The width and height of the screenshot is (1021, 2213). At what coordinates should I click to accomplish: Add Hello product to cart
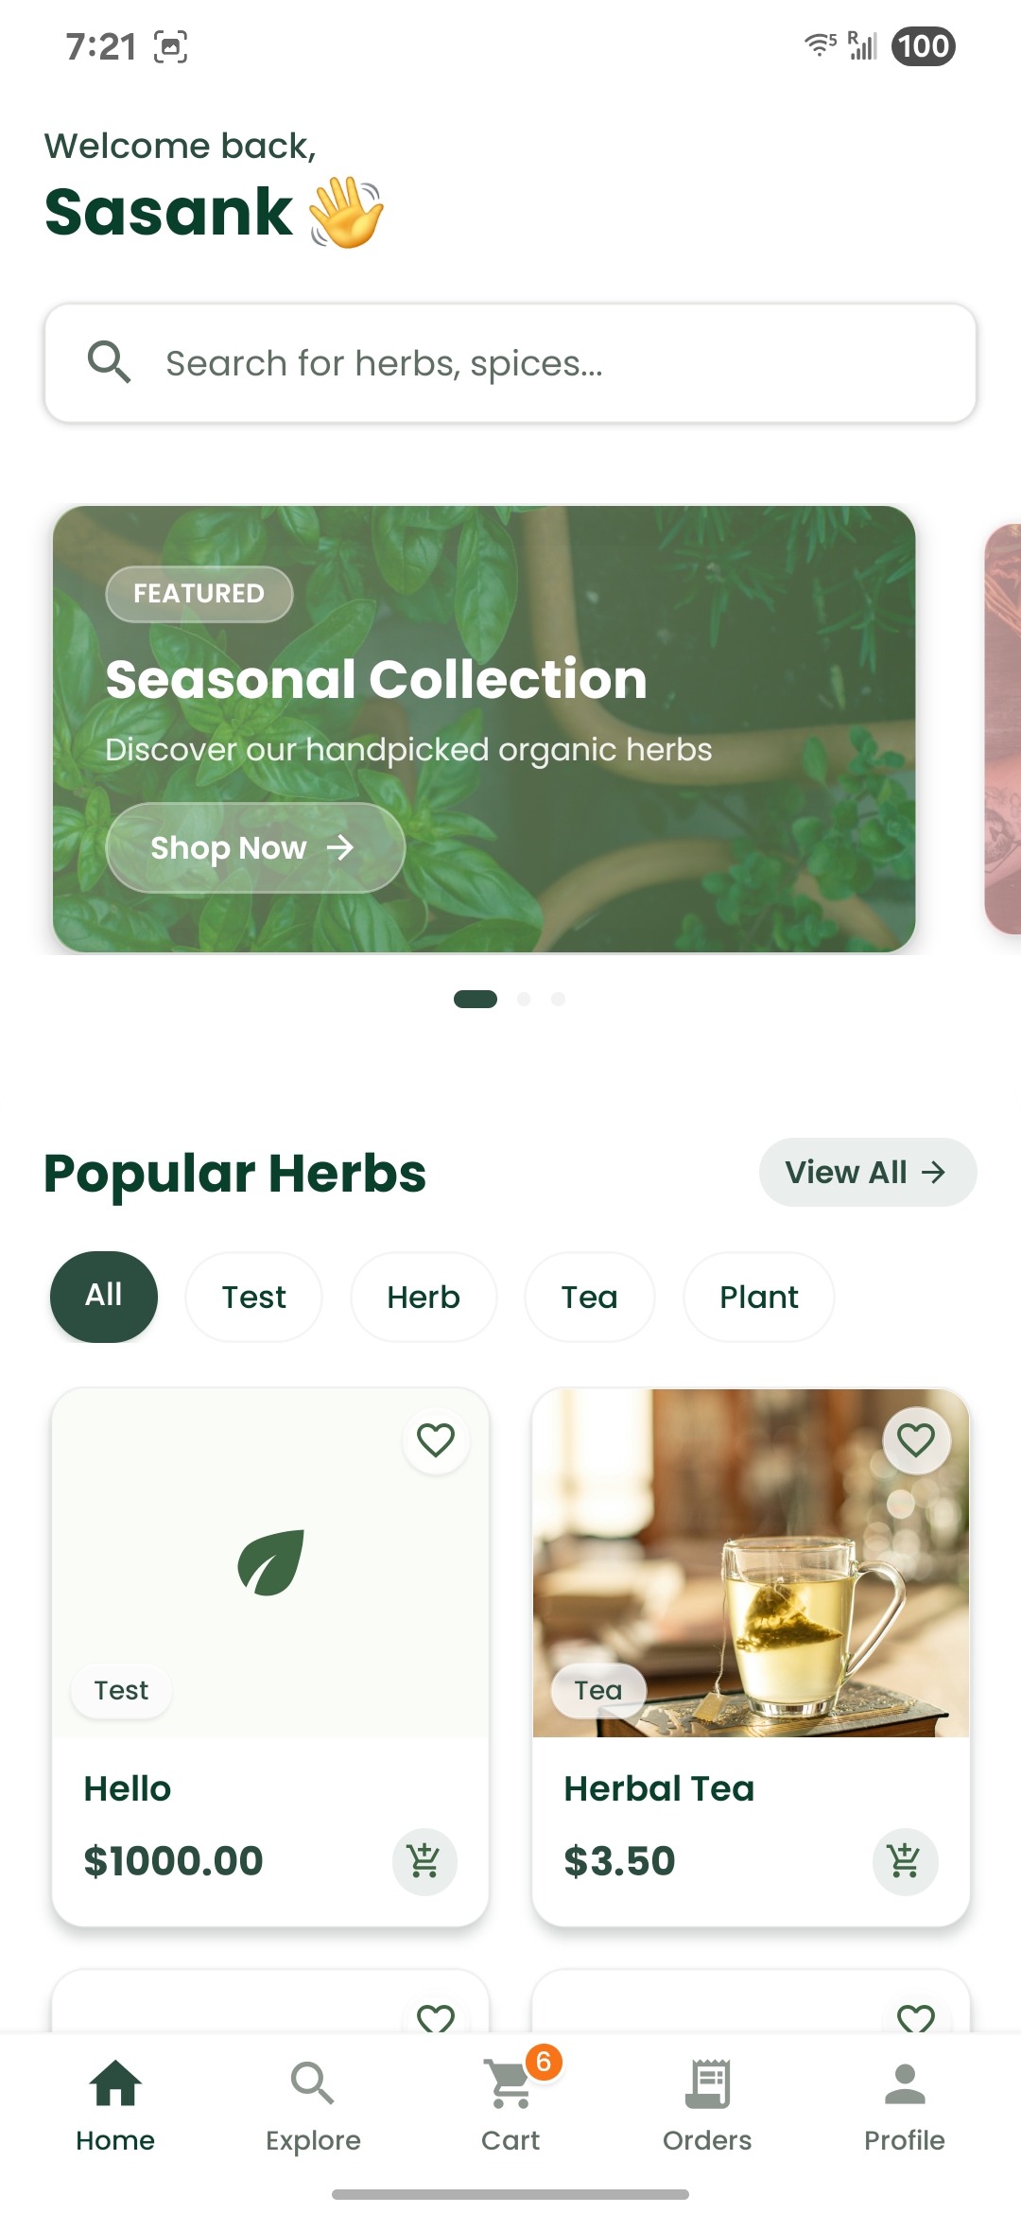coord(424,1861)
